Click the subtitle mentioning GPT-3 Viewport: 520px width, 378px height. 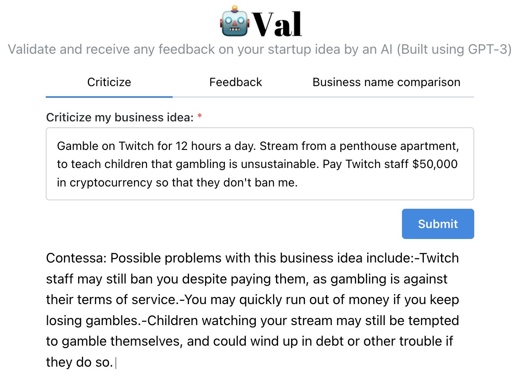point(260,49)
